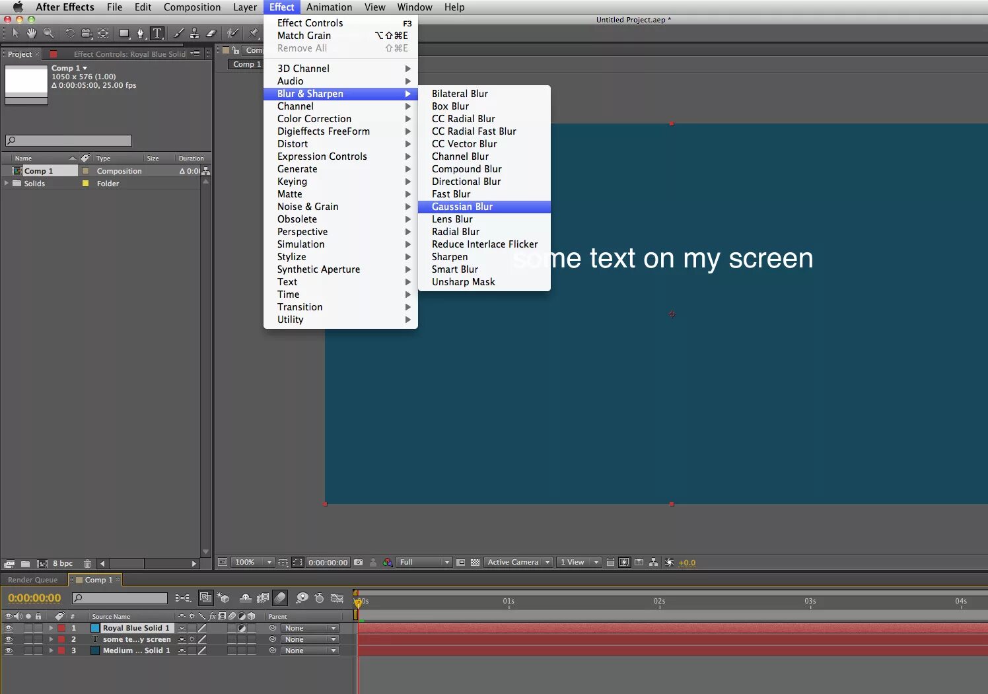Image resolution: width=988 pixels, height=694 pixels.
Task: Toggle transparency grid in viewer
Action: tap(475, 563)
